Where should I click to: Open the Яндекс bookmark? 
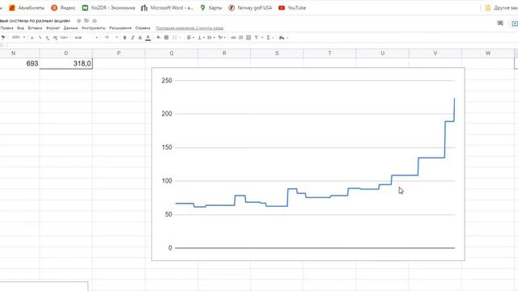coord(63,7)
